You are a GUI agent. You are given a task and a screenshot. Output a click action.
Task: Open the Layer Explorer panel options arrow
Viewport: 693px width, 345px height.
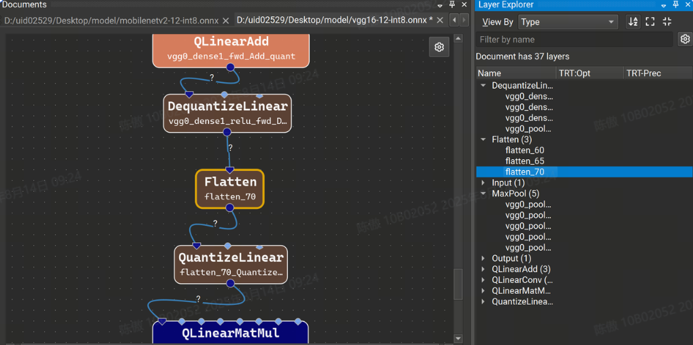pos(664,5)
